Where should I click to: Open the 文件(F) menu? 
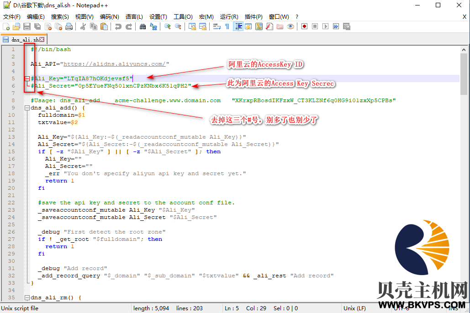click(x=12, y=17)
